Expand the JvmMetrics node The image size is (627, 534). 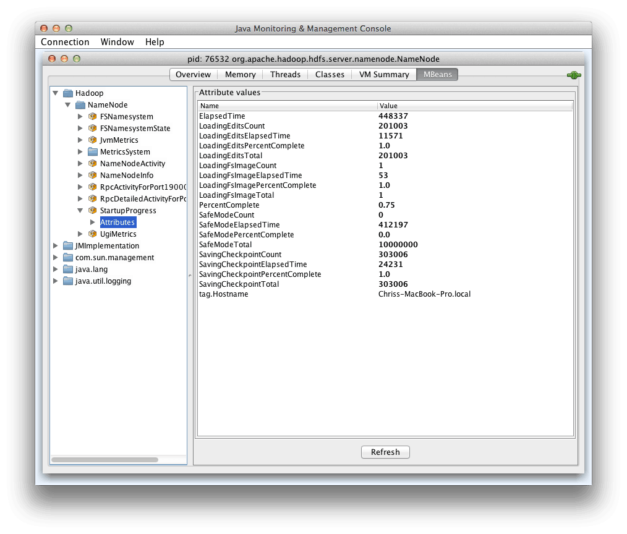[x=80, y=140]
